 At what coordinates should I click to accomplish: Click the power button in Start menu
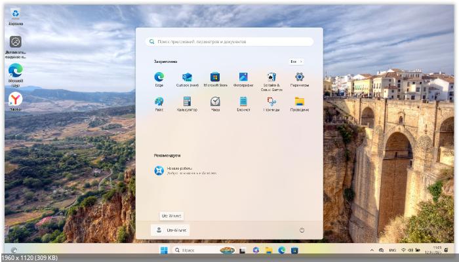pyautogui.click(x=302, y=230)
